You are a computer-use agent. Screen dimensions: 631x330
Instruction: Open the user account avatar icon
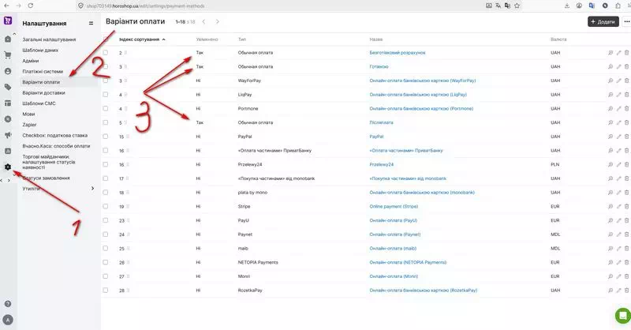tap(8, 320)
